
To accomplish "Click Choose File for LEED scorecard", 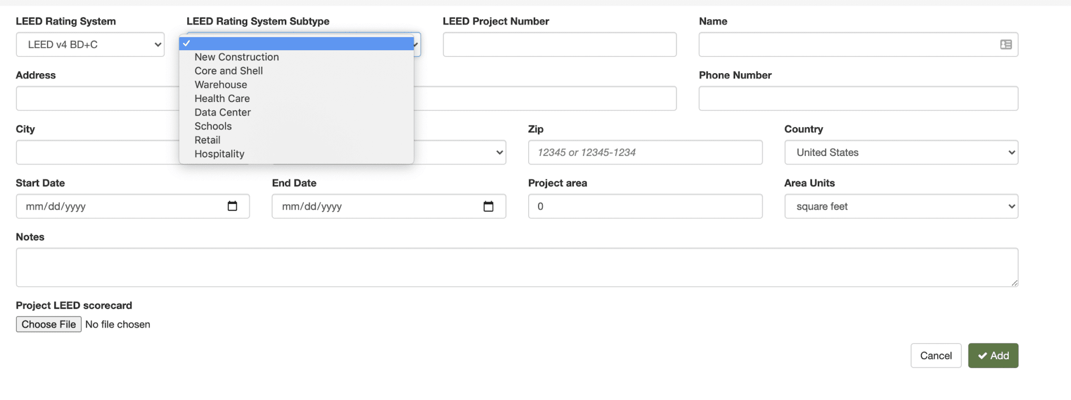I will (49, 324).
